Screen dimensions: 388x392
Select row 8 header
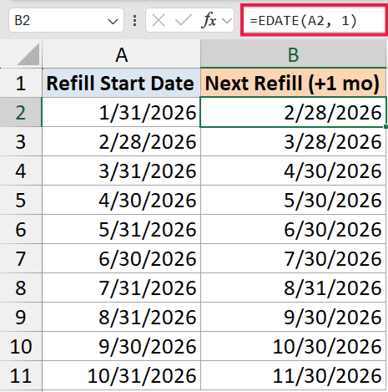point(21,288)
